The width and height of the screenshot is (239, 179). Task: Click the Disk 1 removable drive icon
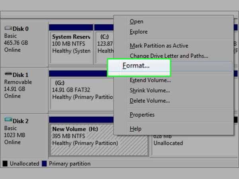coord(8,74)
